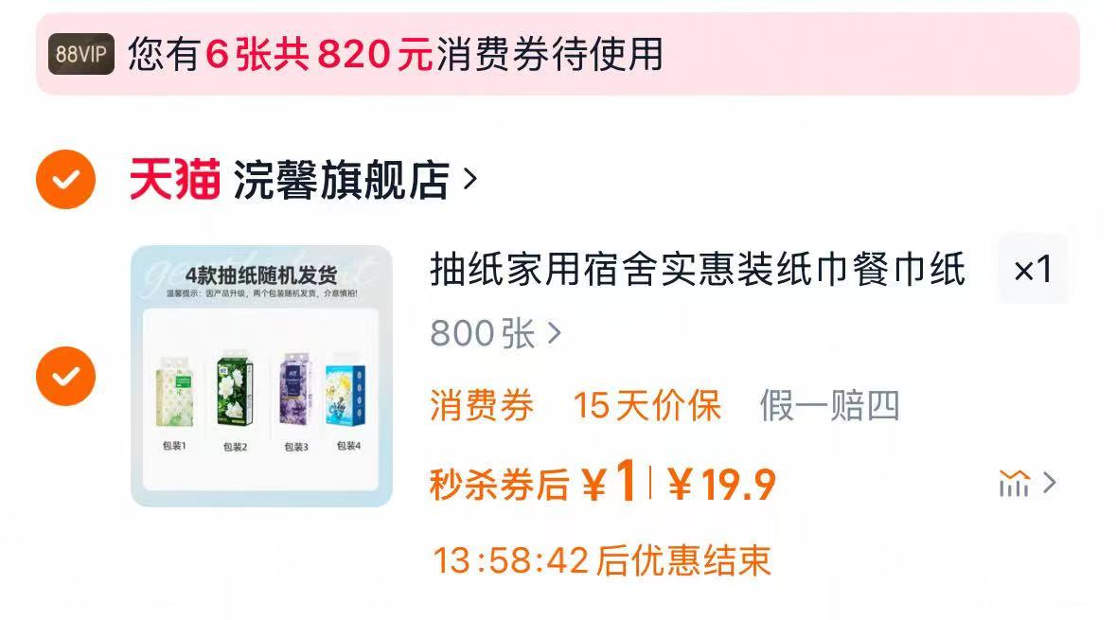Open product title 抽纸家用宿舍实惠装纸巾餐巾纸
This screenshot has height=620, width=1116.
click(698, 269)
